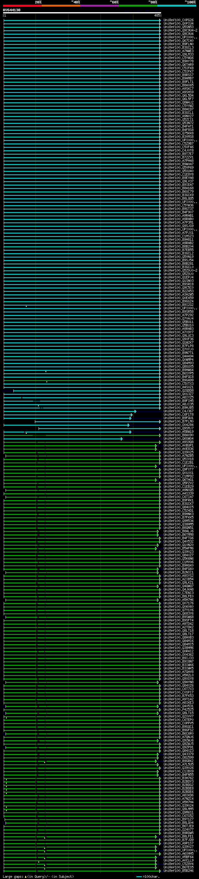Image resolution: width=199 pixels, height=879 pixels.
Task: Select the UniRef100_Q39025 label
Action: (x=178, y=452)
